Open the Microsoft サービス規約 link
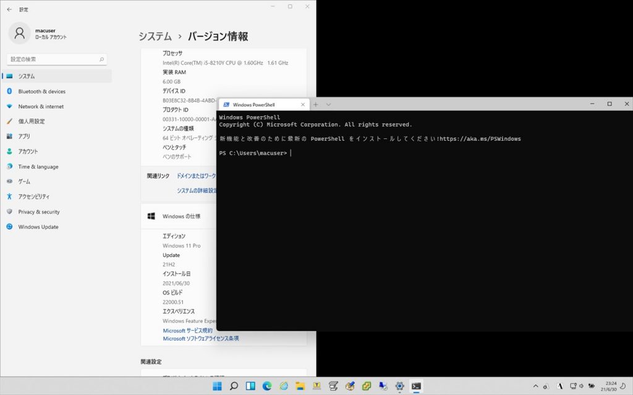This screenshot has height=395, width=633. 187,331
